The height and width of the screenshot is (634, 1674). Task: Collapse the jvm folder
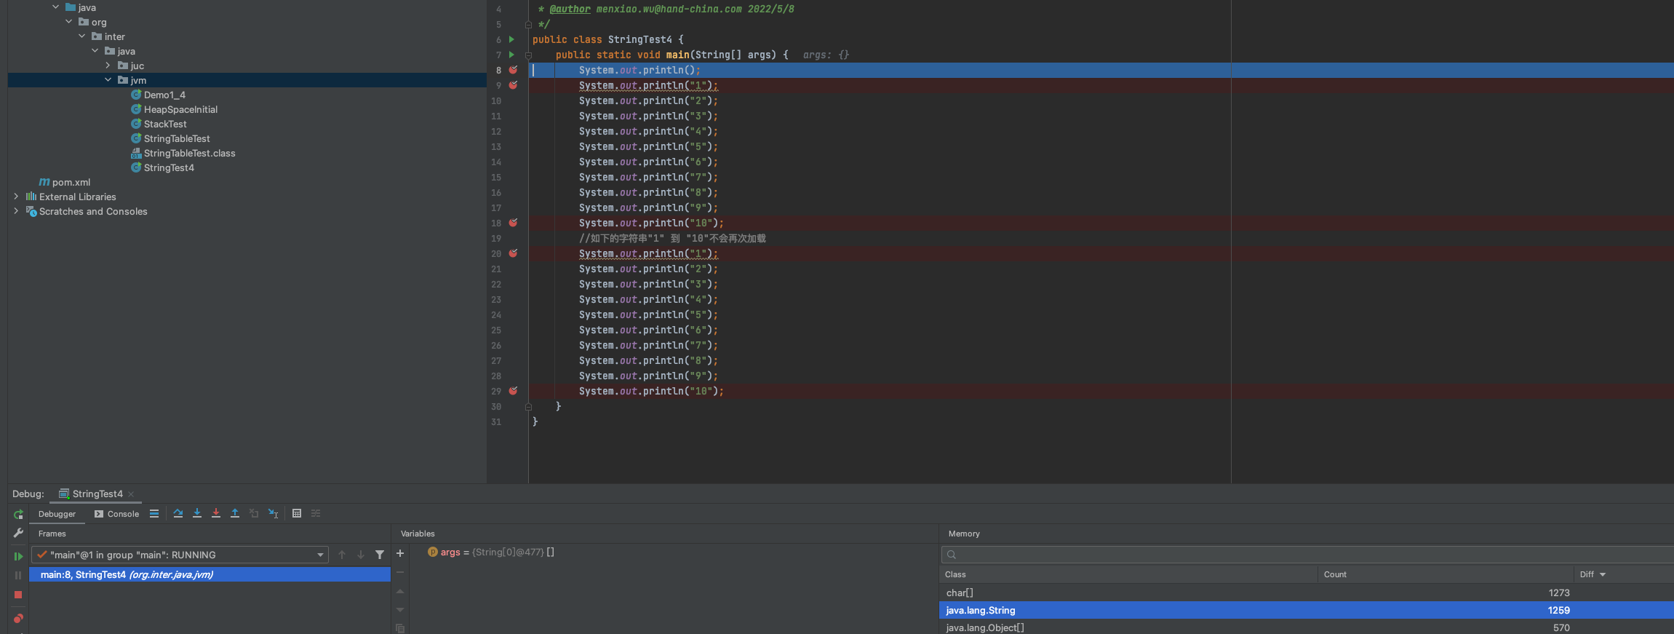tap(108, 80)
